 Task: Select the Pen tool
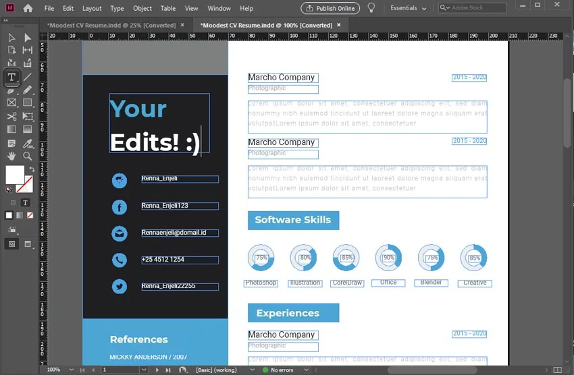(11, 90)
